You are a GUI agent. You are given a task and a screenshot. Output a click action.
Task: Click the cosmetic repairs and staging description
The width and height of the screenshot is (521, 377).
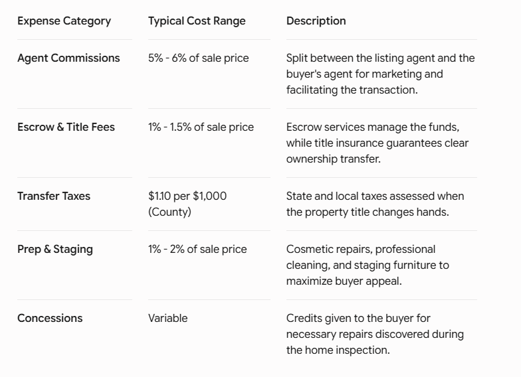pyautogui.click(x=367, y=265)
